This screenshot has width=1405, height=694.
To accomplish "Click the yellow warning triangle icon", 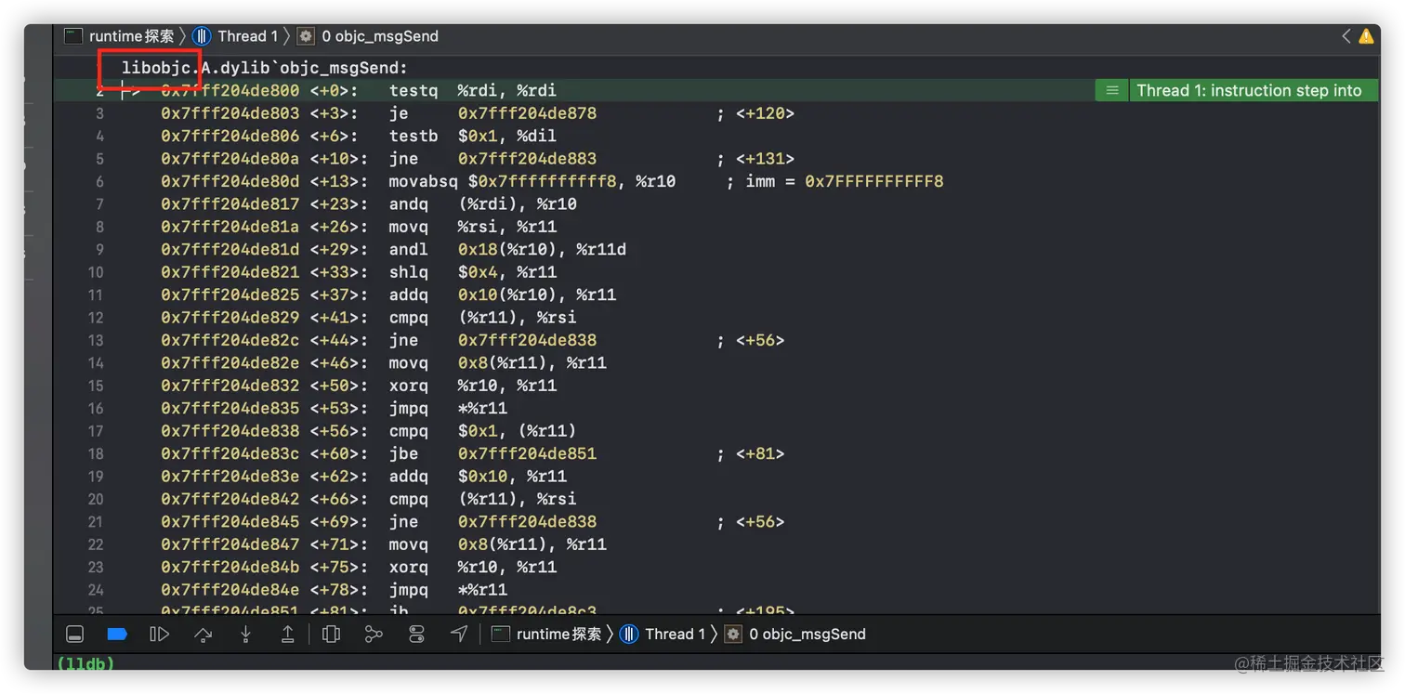I will [1366, 36].
